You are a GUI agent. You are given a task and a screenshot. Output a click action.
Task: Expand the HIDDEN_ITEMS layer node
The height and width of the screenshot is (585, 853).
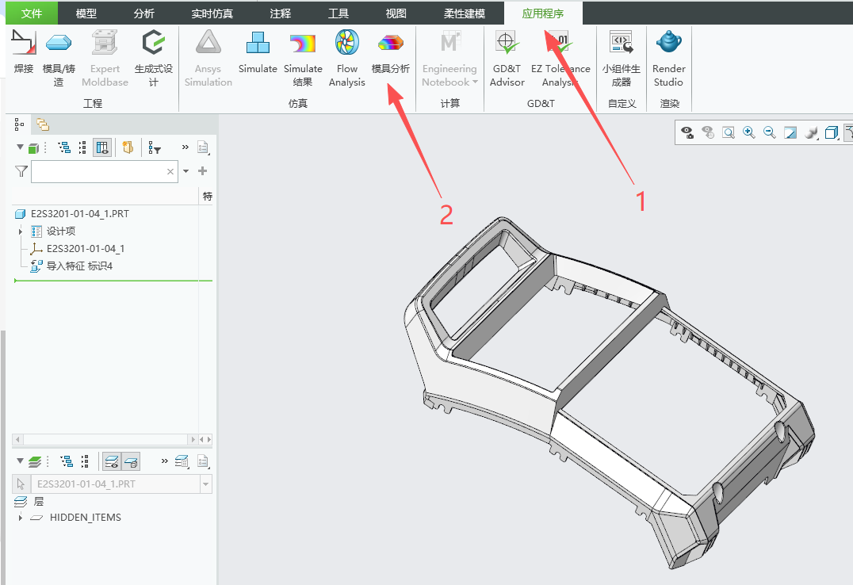click(x=21, y=518)
